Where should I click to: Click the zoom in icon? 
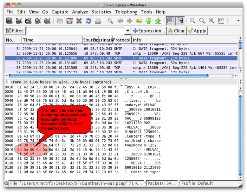coord(193,21)
